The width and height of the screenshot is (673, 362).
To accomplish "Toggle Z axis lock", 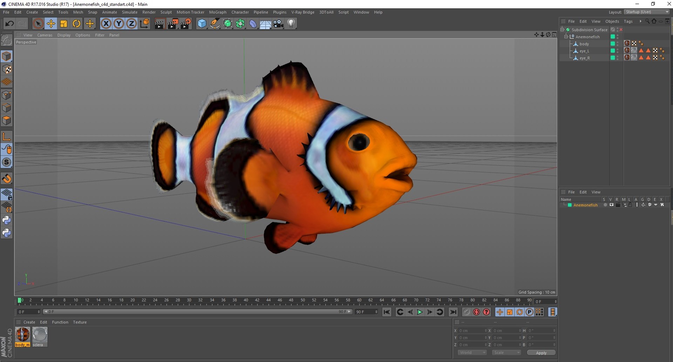I will coord(131,24).
